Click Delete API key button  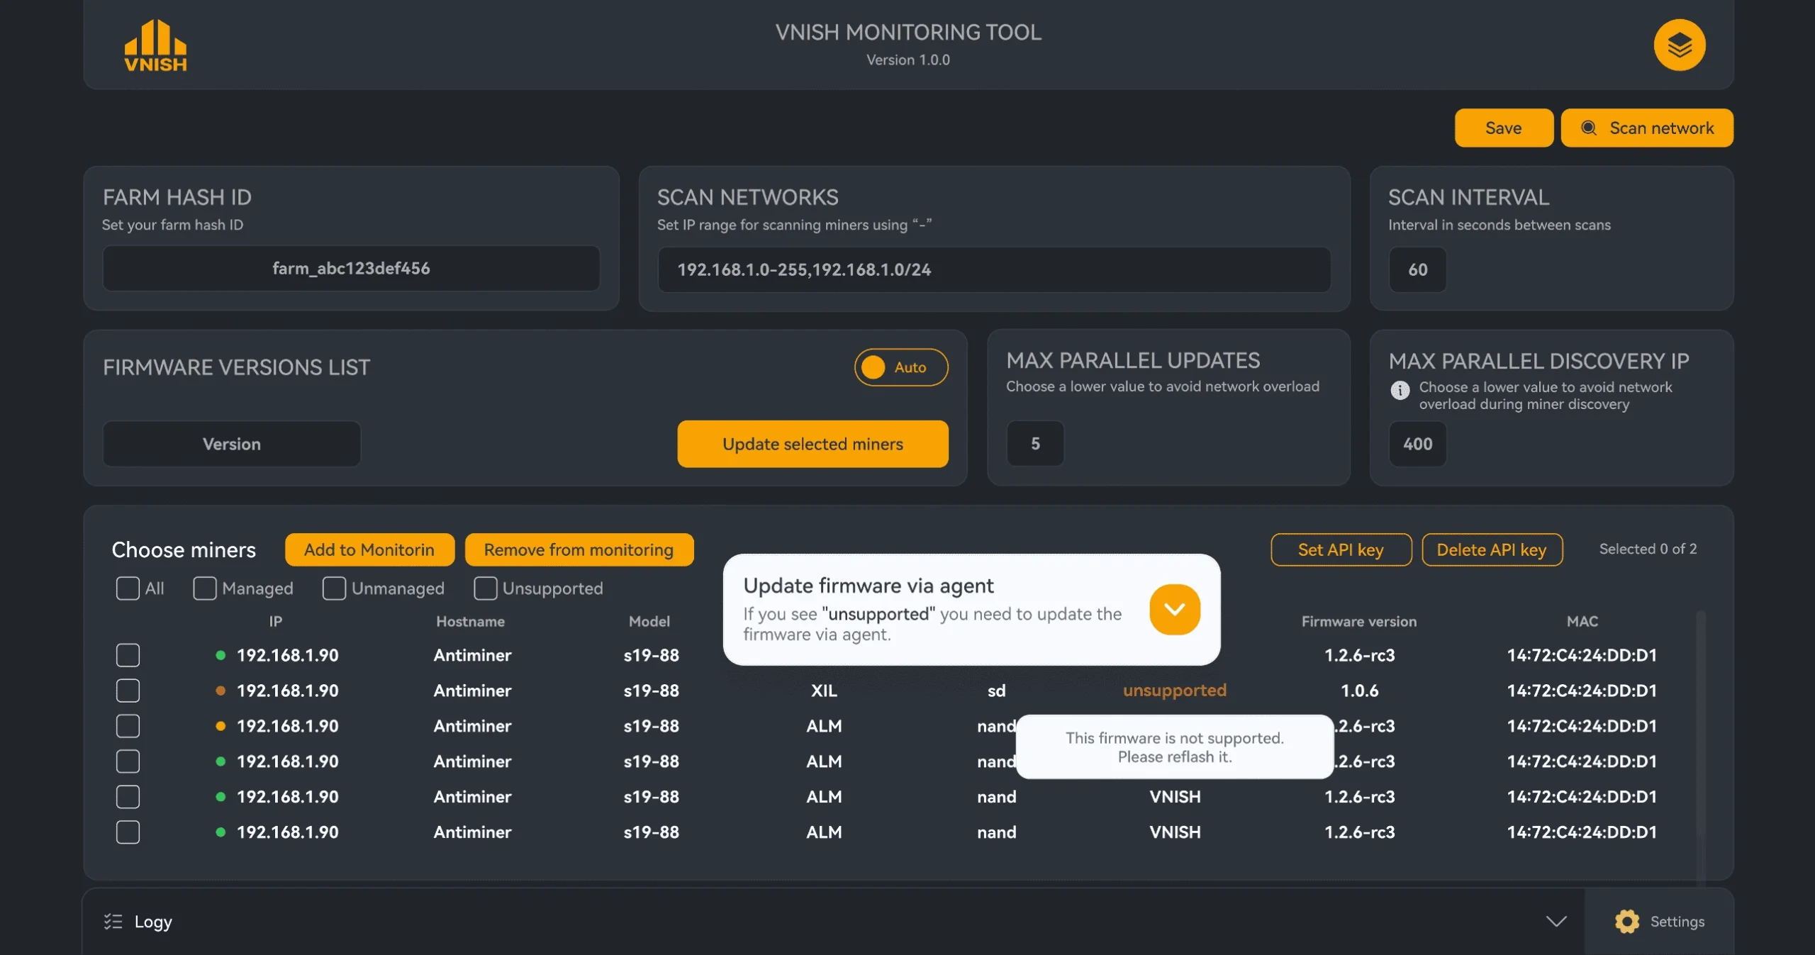point(1492,549)
